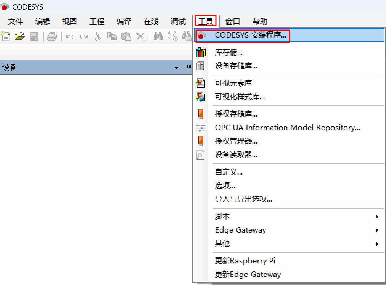Click the Undo arrow icon
Screen dimensions: 386x285
point(70,36)
